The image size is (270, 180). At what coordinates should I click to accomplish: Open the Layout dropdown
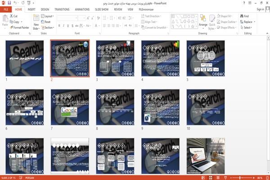coord(47,16)
